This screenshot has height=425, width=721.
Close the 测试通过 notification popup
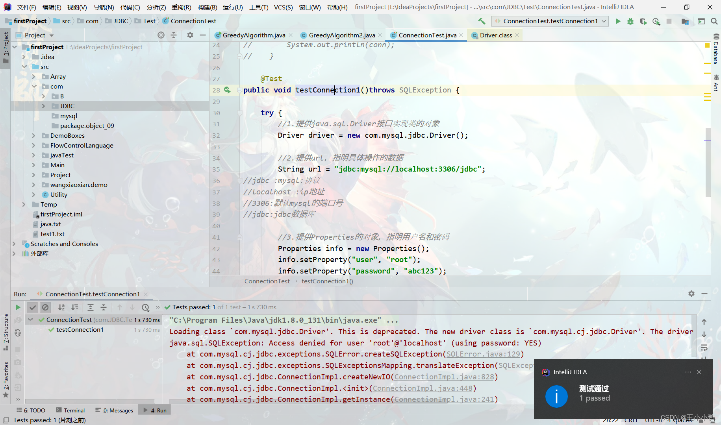coord(699,372)
